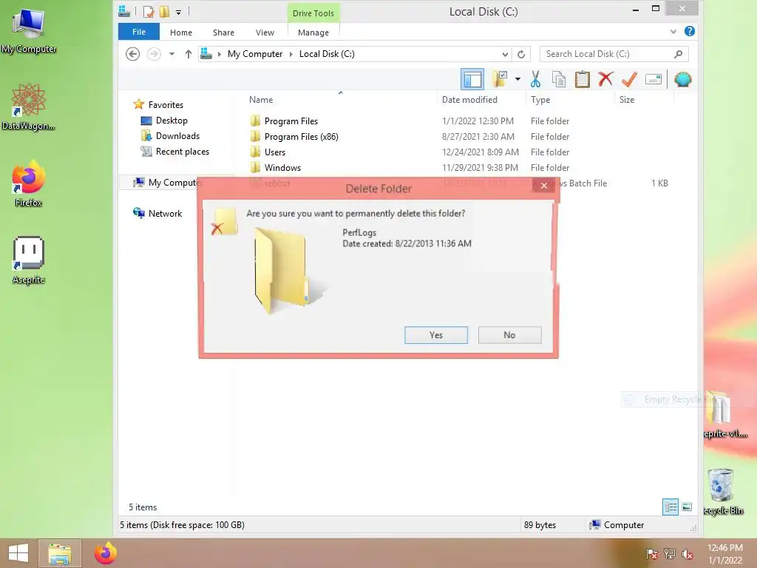The height and width of the screenshot is (568, 757).
Task: Click the Firefox taskbar icon
Action: click(x=105, y=553)
